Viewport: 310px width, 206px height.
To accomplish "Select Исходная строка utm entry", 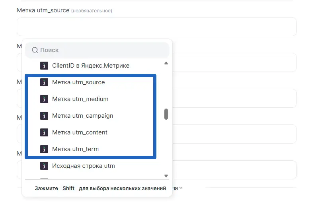I will pos(83,166).
